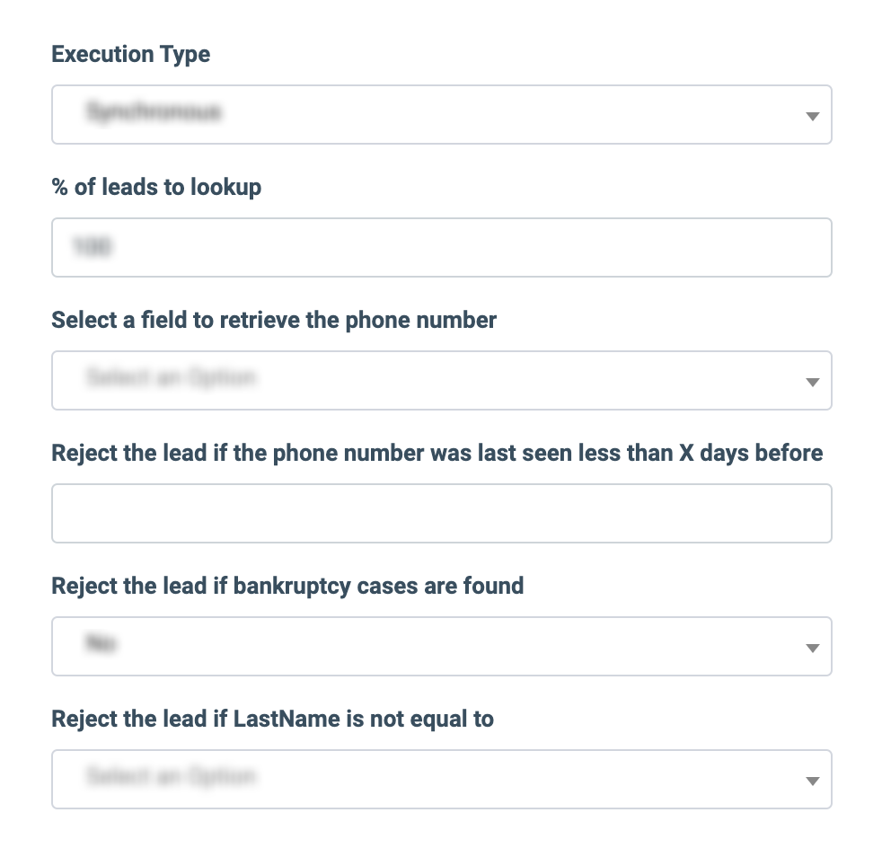This screenshot has height=848, width=882.
Task: Click the Select a field to retrieve label
Action: tap(274, 320)
